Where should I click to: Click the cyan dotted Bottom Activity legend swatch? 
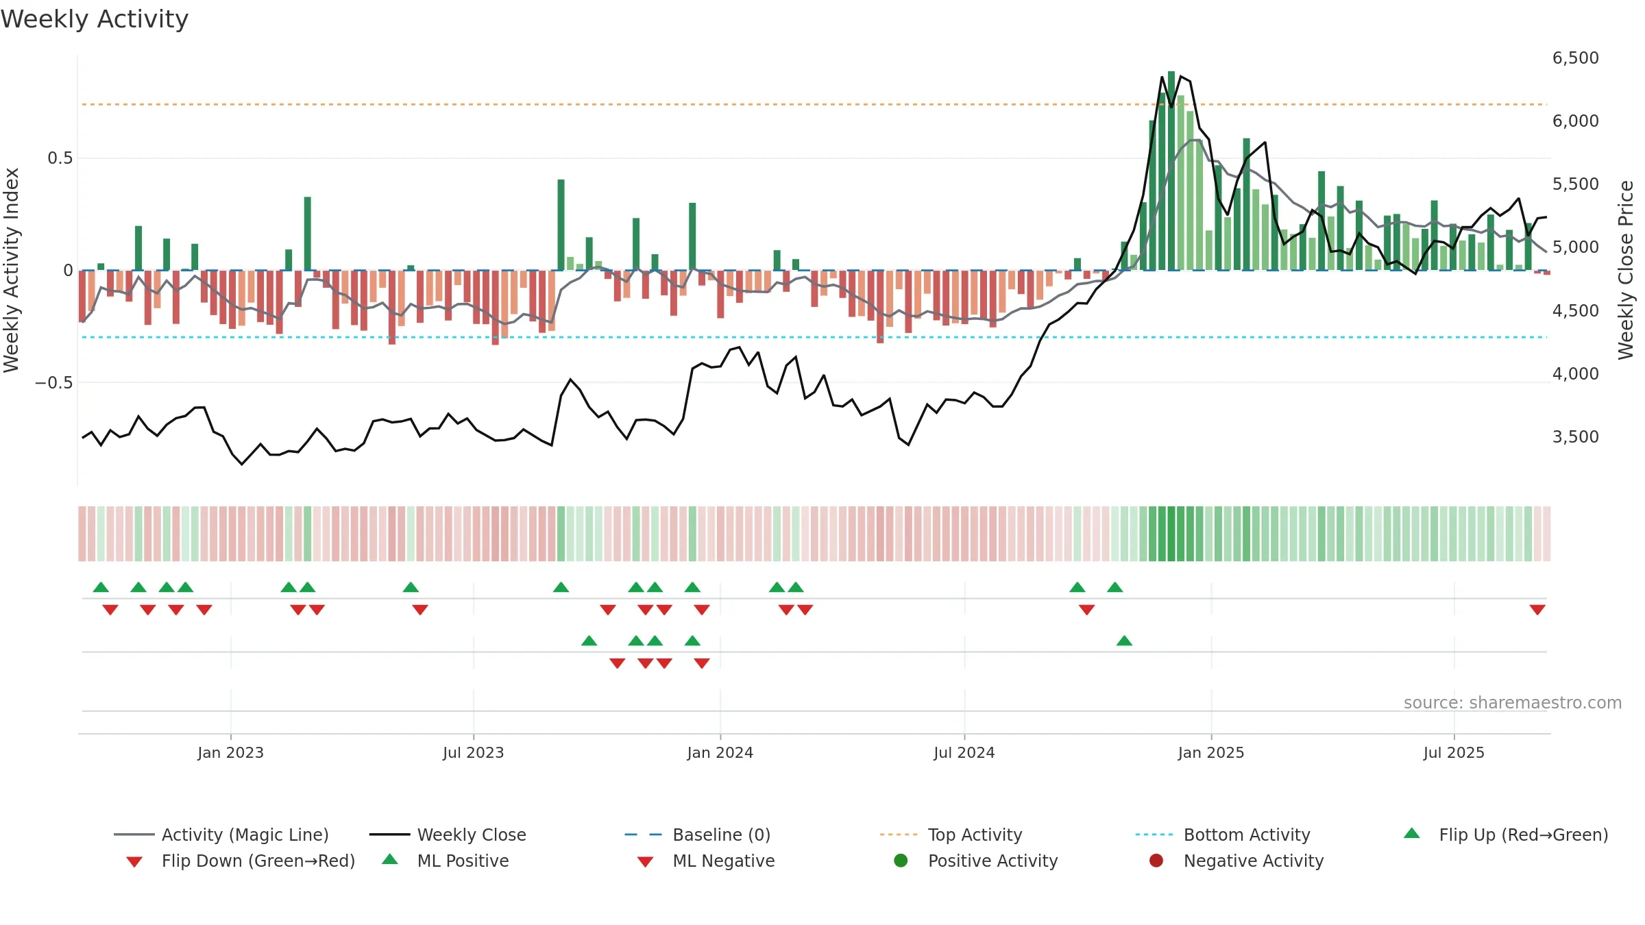tap(1154, 835)
